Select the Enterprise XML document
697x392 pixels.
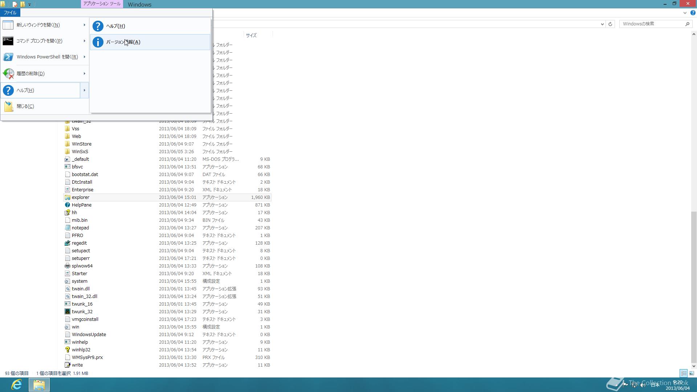pyautogui.click(x=167, y=190)
